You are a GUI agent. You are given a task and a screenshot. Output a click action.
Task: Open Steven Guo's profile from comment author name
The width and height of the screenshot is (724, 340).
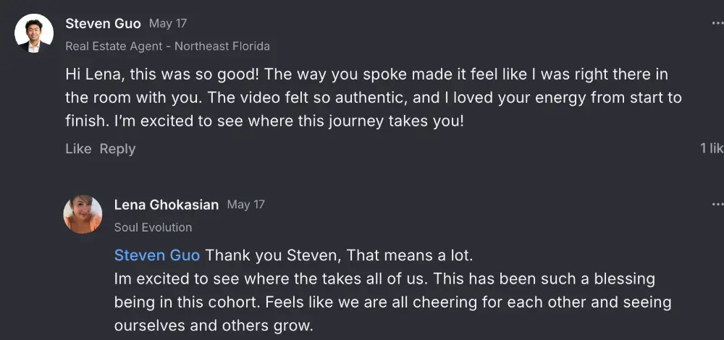pyautogui.click(x=103, y=24)
